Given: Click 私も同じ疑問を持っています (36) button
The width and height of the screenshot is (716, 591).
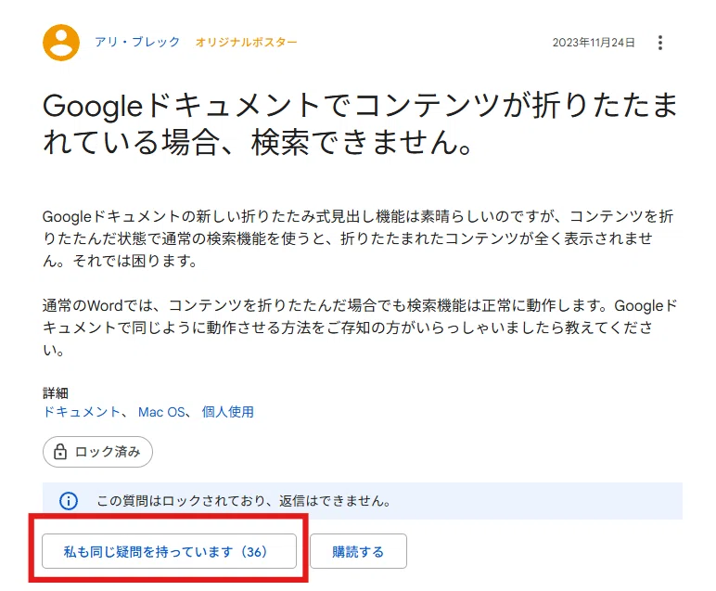Looking at the screenshot, I should 169,551.
